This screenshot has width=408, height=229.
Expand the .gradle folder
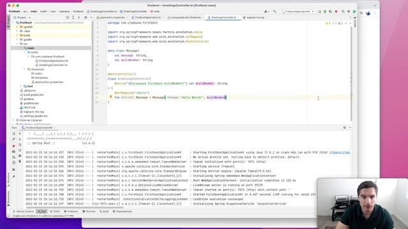(17, 27)
